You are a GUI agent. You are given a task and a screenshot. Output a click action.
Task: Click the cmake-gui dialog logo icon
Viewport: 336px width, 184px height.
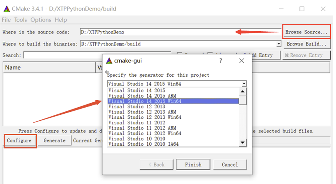coord(109,61)
